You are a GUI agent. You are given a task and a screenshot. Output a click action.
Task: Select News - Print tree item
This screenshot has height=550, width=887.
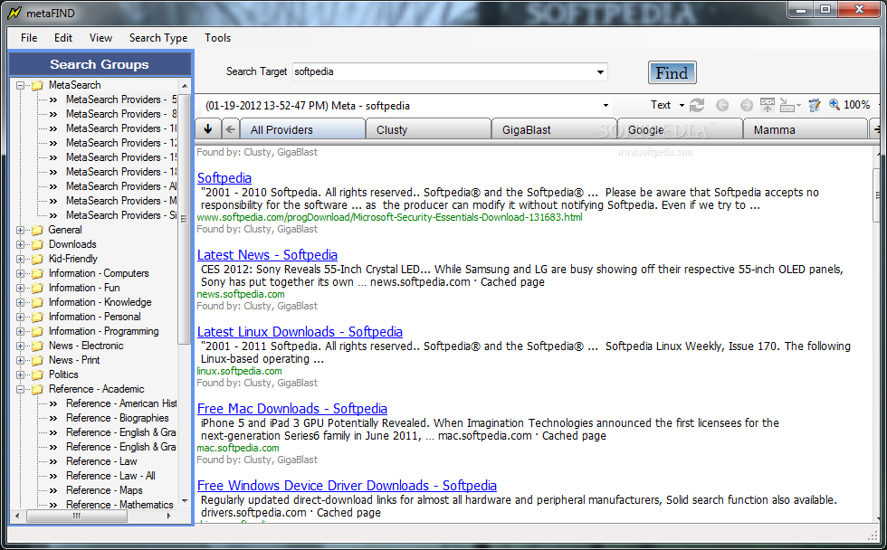(x=74, y=360)
